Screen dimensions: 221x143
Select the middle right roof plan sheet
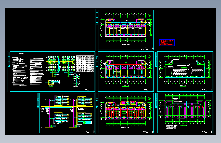point(184,71)
